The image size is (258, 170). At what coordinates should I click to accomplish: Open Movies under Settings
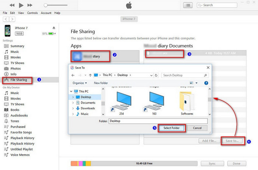(15, 57)
